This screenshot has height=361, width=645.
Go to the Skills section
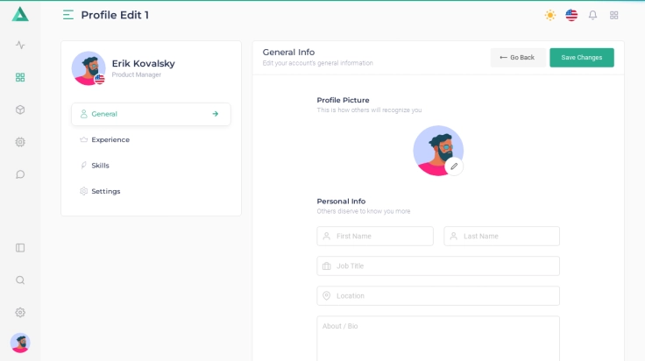point(100,166)
